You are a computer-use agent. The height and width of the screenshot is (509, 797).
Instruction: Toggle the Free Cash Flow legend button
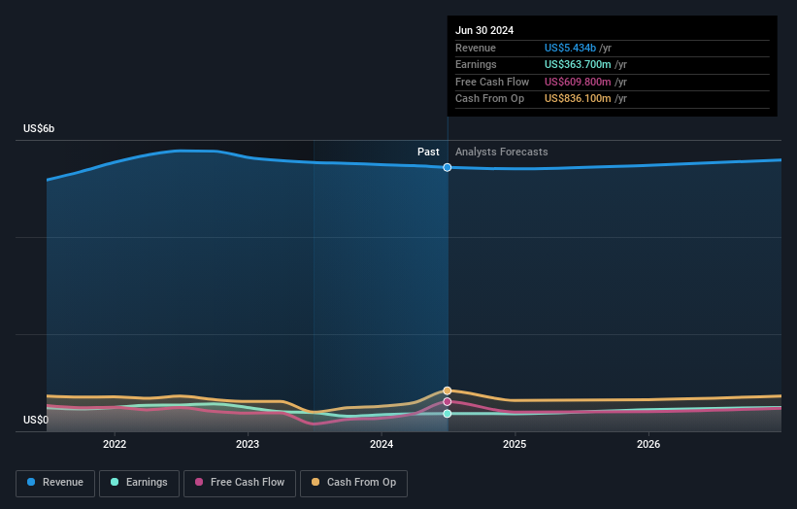tap(240, 483)
